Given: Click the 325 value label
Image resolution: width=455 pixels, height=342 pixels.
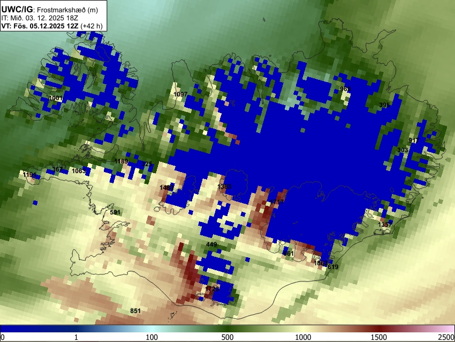Looking at the screenshot, I should [147, 164].
